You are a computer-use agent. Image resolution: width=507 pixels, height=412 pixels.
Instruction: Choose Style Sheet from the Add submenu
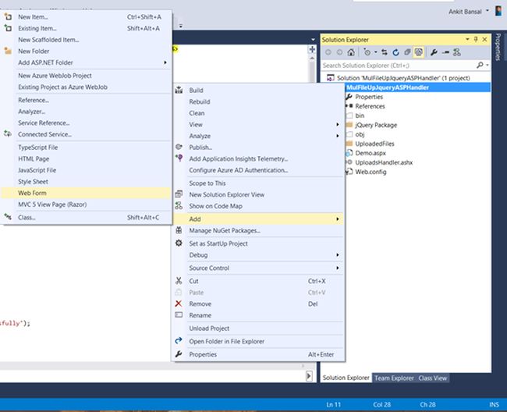[x=86, y=182]
